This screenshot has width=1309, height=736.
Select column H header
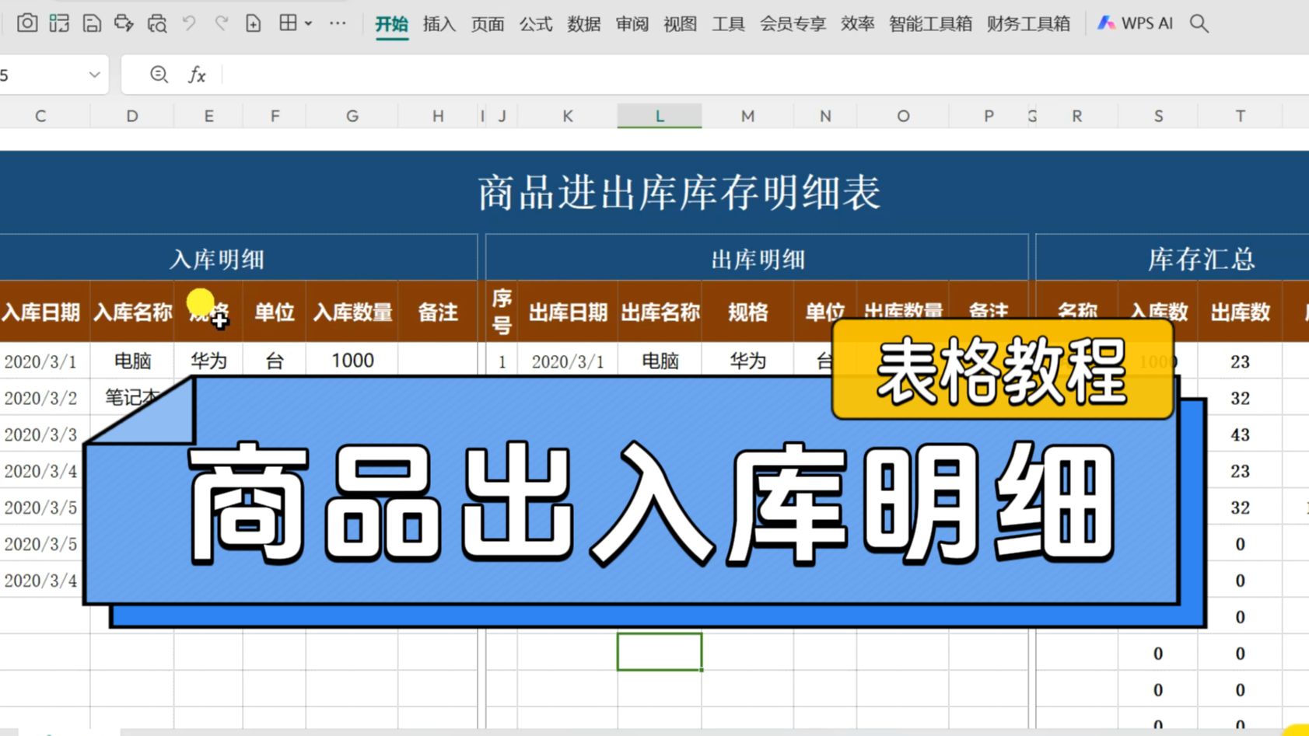point(438,116)
